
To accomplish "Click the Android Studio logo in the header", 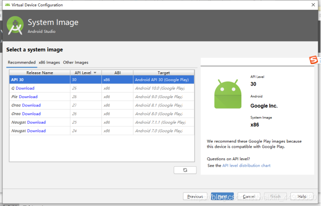I will point(15,25).
